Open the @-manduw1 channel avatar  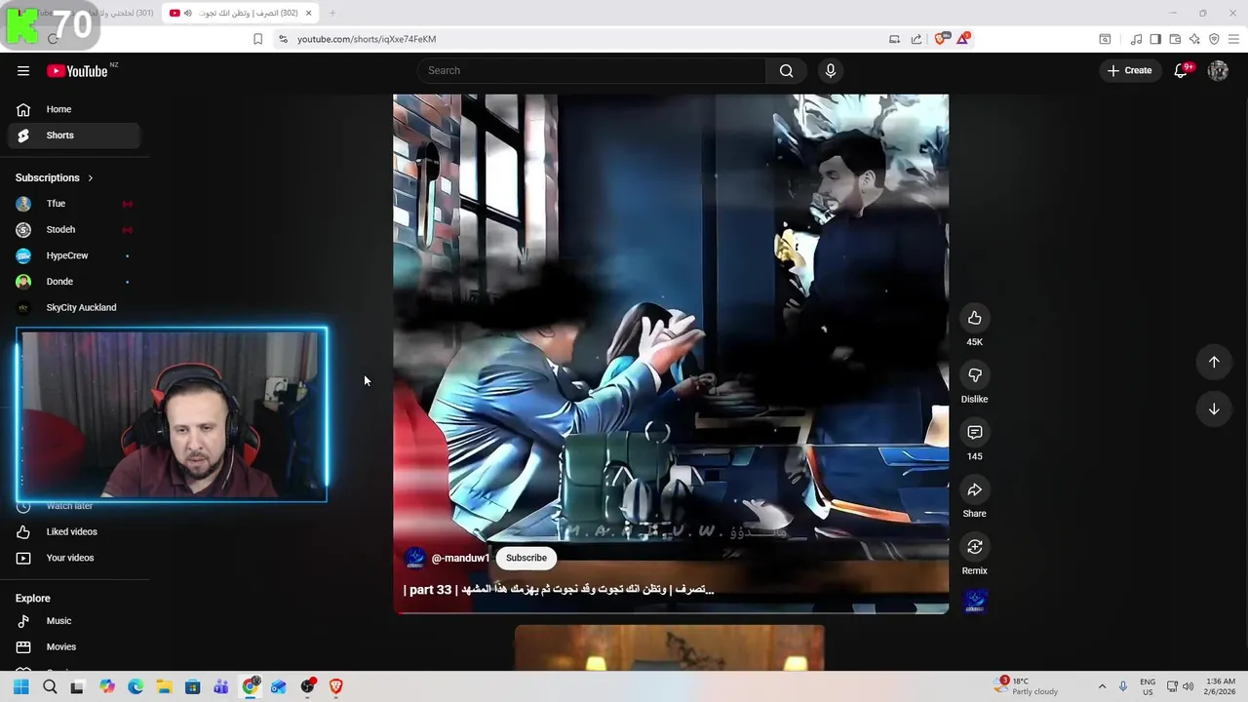pyautogui.click(x=415, y=558)
